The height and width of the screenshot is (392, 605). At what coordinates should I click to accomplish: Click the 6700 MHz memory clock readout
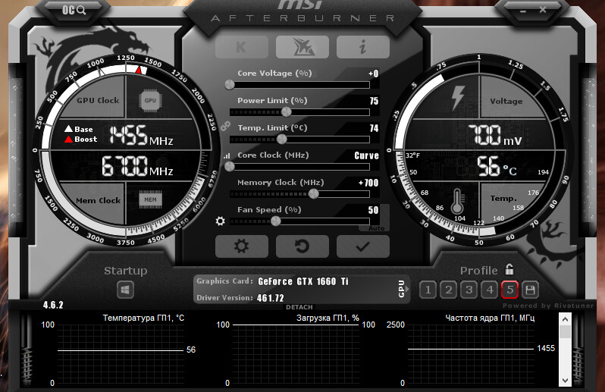tap(137, 166)
